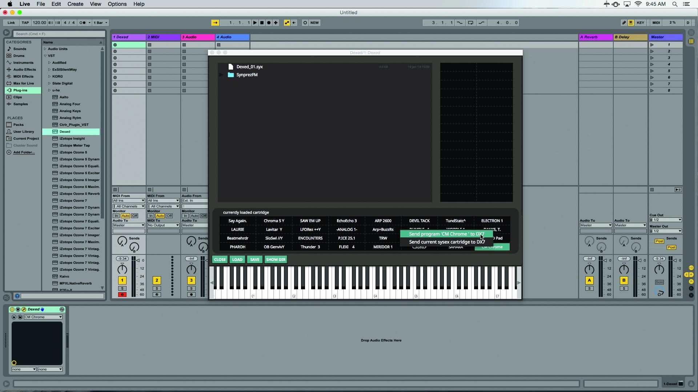Open Current Project in Places
The height and width of the screenshot is (392, 698).
(26, 138)
